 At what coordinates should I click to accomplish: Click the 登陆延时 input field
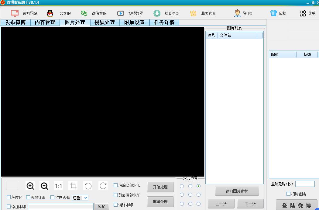pos(305,184)
